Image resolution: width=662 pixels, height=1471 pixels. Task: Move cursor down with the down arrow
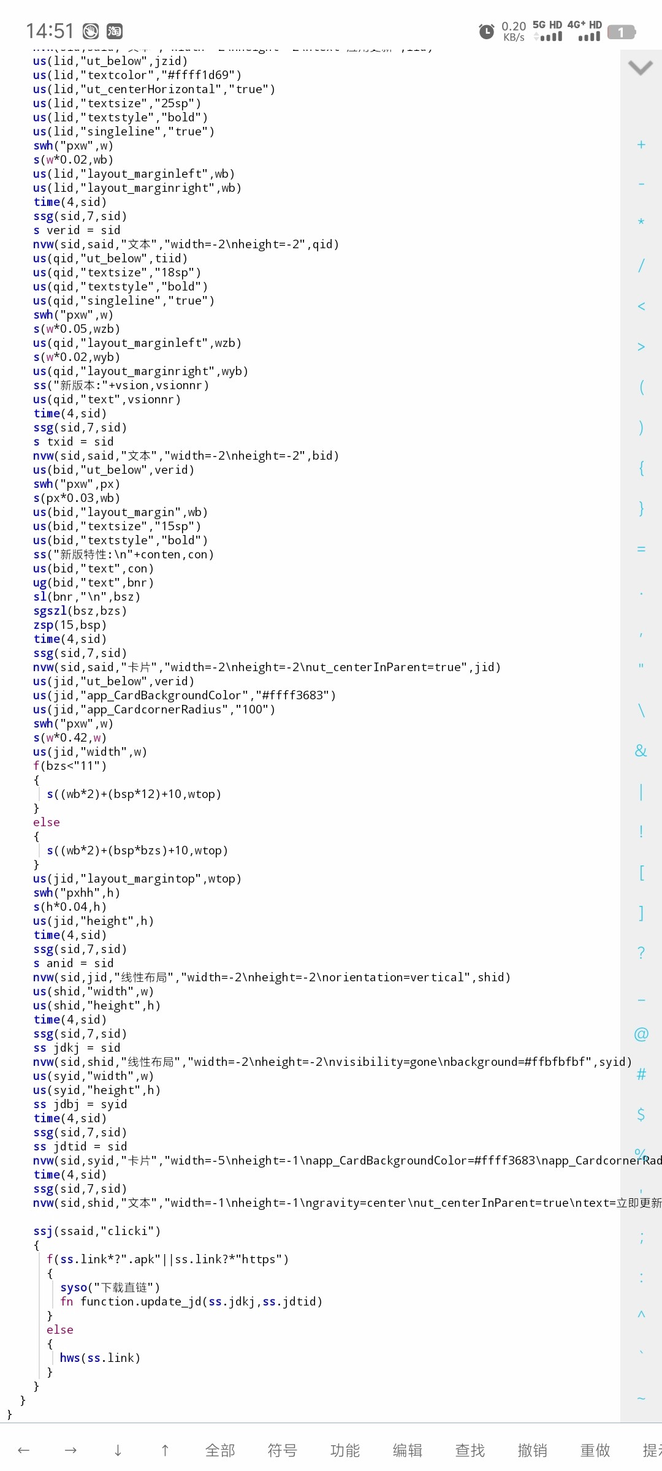(x=118, y=1450)
